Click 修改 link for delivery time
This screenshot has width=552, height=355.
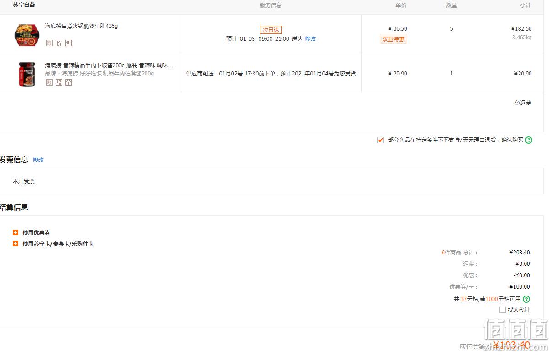(310, 39)
